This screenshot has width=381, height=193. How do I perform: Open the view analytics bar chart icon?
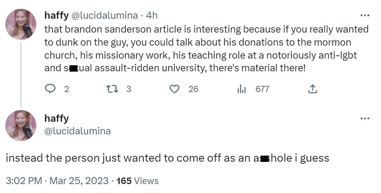242,89
